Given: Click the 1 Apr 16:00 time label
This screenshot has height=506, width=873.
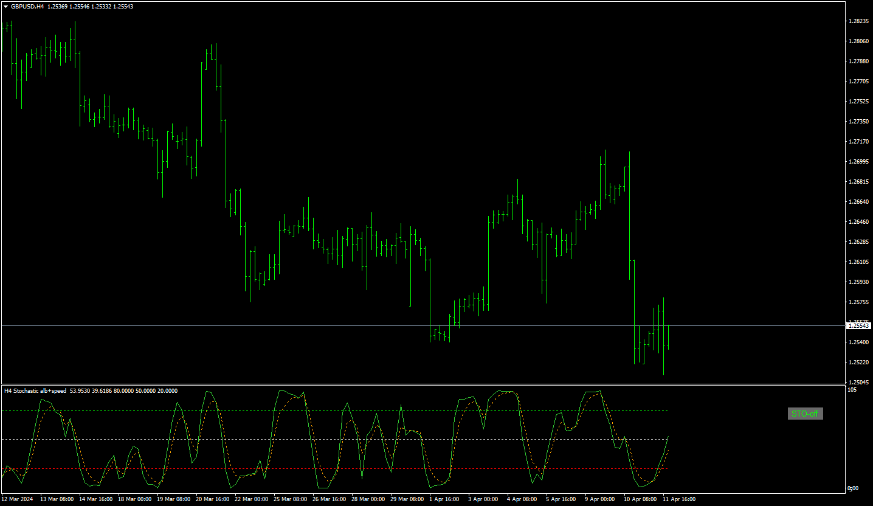Looking at the screenshot, I should coord(444,499).
